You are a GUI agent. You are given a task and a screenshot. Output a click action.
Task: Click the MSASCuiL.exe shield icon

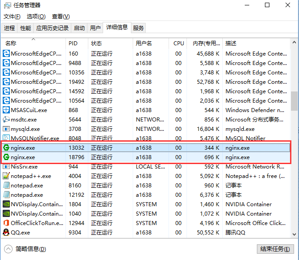[6, 110]
